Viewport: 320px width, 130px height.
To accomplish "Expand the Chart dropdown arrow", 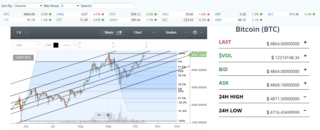I will 153,32.
